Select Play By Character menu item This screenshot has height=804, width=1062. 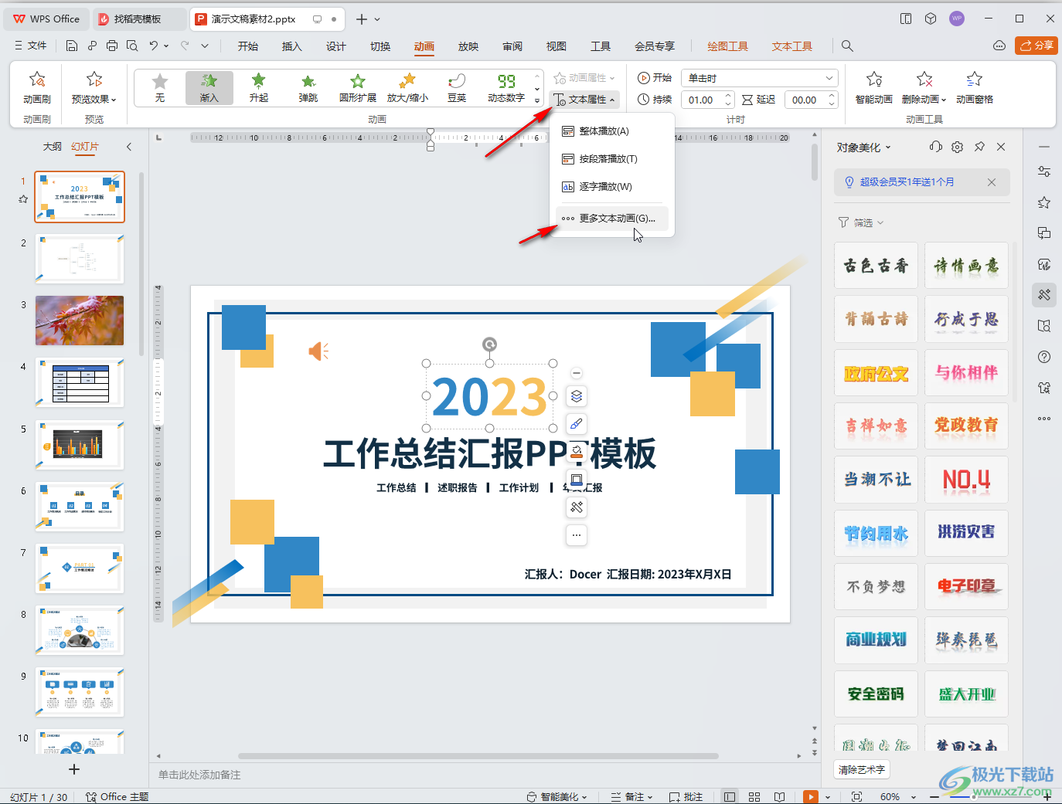point(612,187)
